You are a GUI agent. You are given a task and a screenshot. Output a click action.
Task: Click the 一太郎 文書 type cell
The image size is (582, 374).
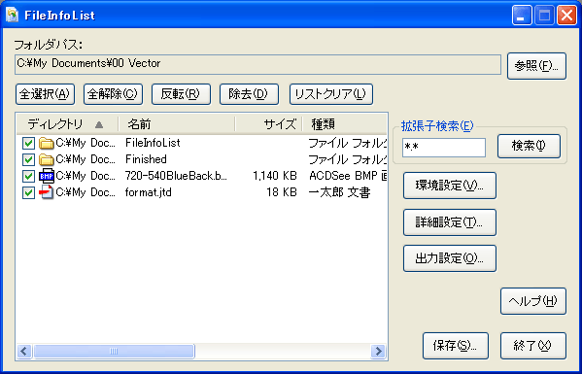pyautogui.click(x=339, y=193)
